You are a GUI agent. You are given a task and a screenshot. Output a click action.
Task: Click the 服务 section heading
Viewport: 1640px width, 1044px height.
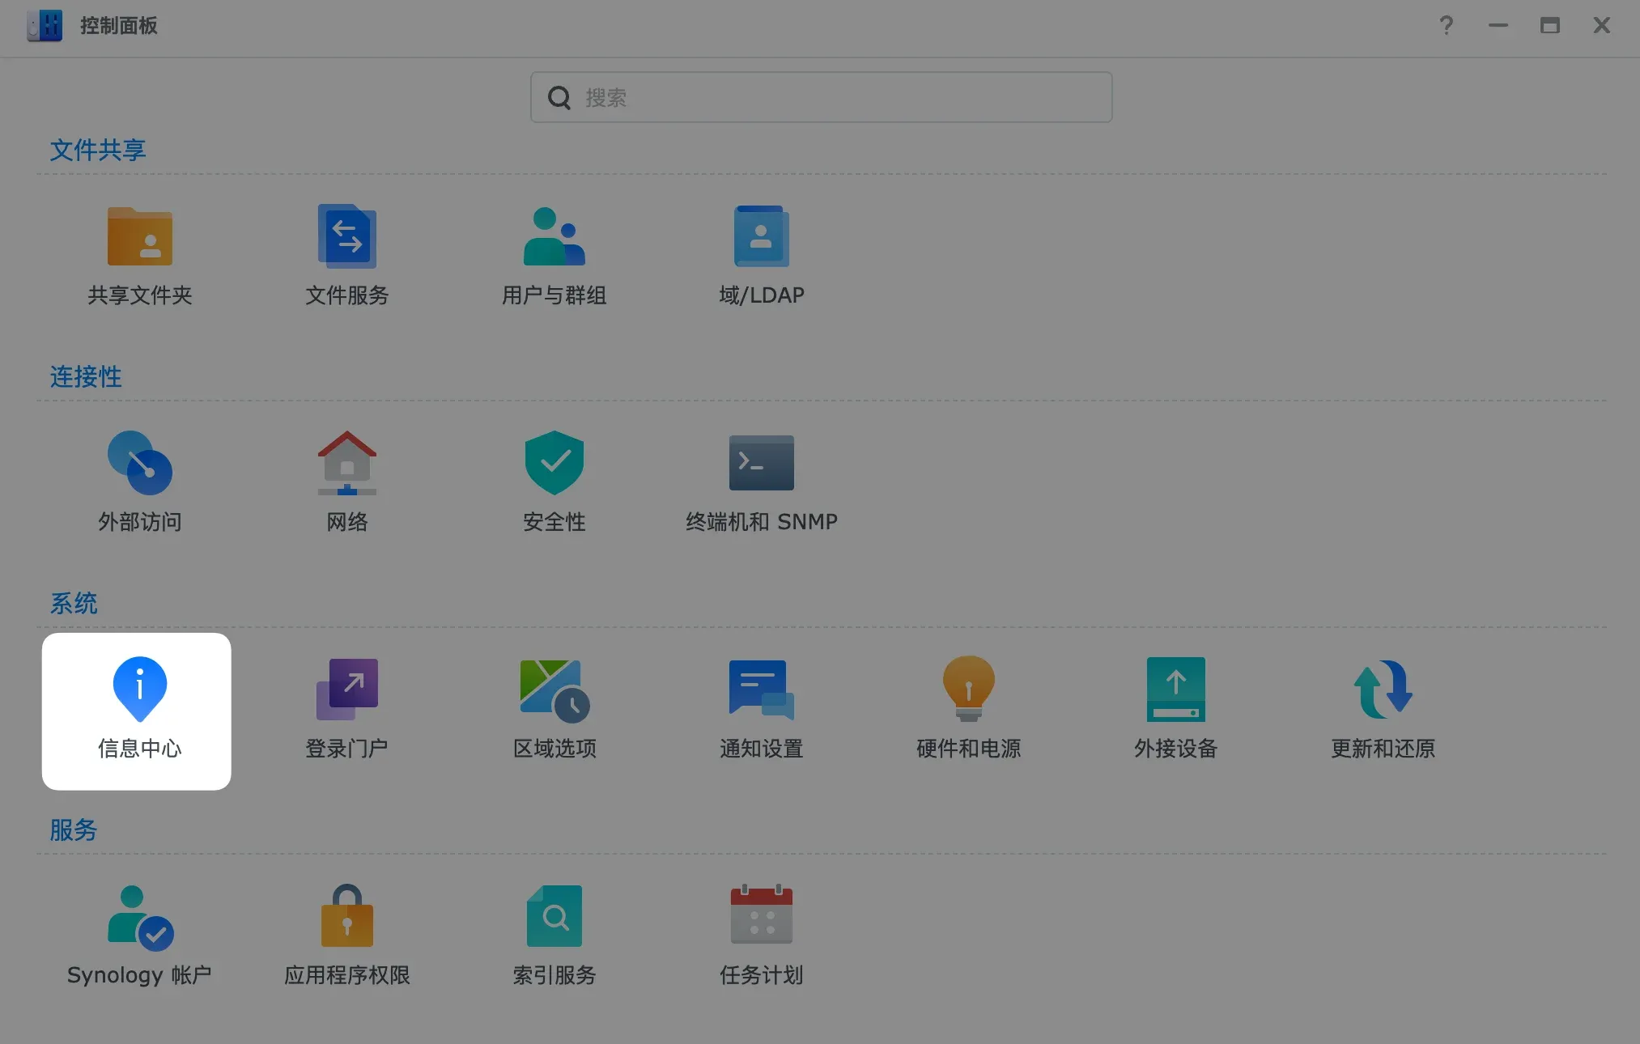coord(74,830)
